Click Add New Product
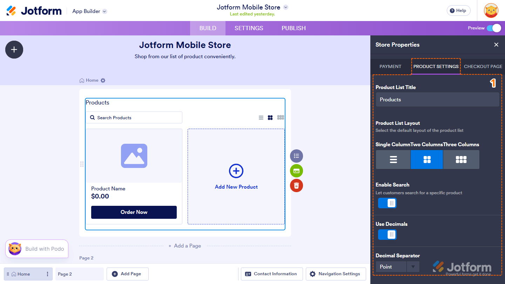Image resolution: width=505 pixels, height=284 pixels. (236, 176)
